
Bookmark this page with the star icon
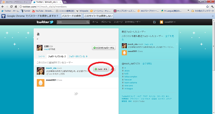pyautogui.click(x=207, y=7)
